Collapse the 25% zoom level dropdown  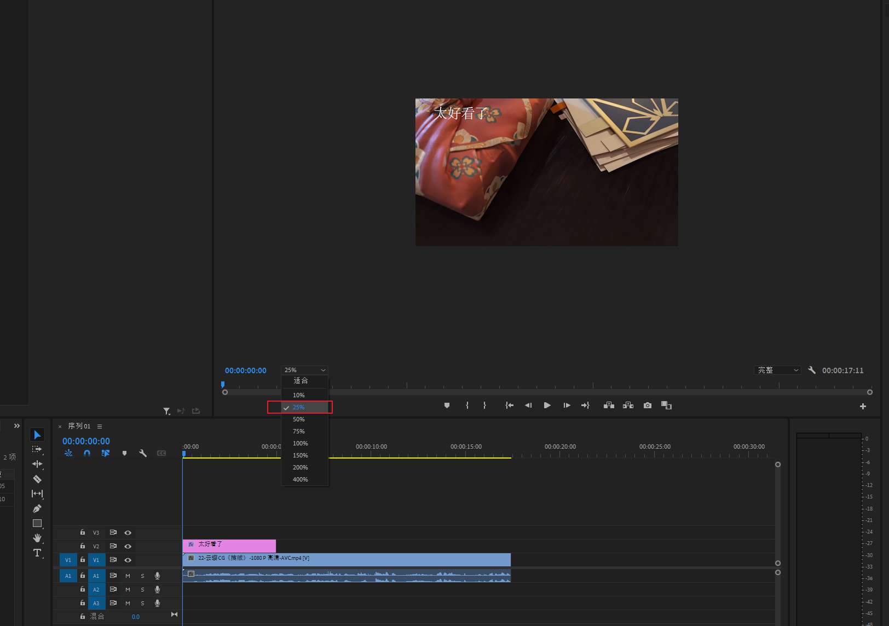click(x=304, y=370)
